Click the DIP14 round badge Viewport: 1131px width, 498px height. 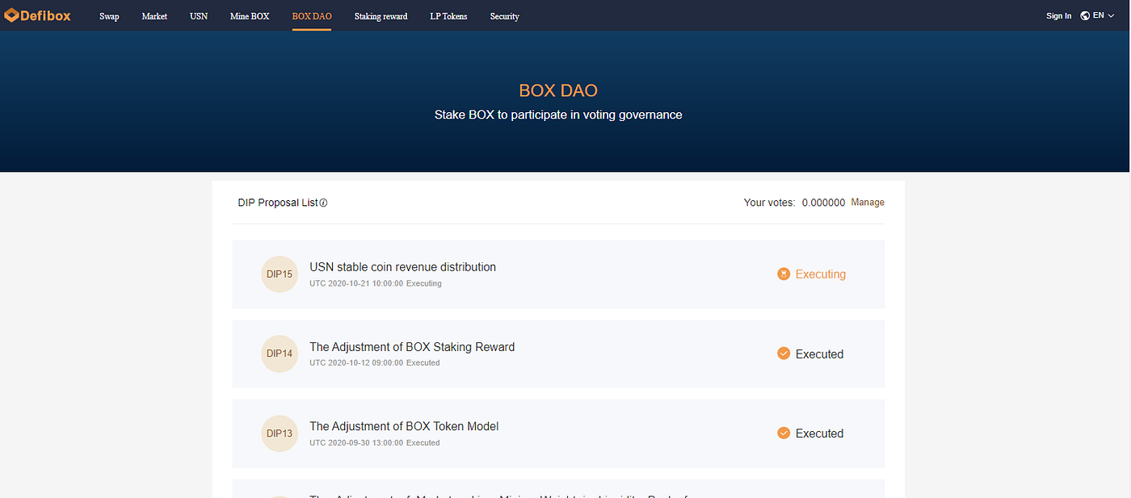[x=280, y=354]
